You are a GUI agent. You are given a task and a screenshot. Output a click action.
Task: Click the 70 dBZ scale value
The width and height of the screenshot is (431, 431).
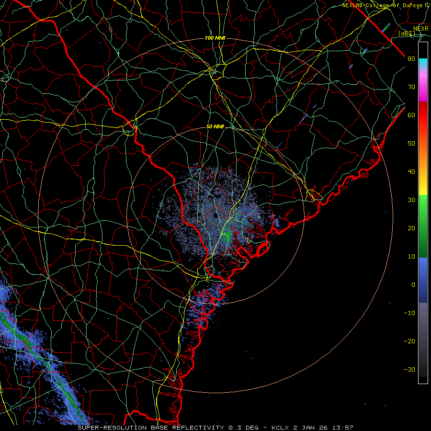[x=411, y=87]
